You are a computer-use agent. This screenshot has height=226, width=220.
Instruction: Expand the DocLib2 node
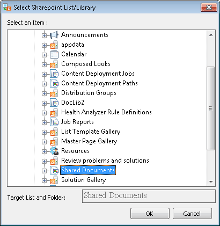click(44, 103)
